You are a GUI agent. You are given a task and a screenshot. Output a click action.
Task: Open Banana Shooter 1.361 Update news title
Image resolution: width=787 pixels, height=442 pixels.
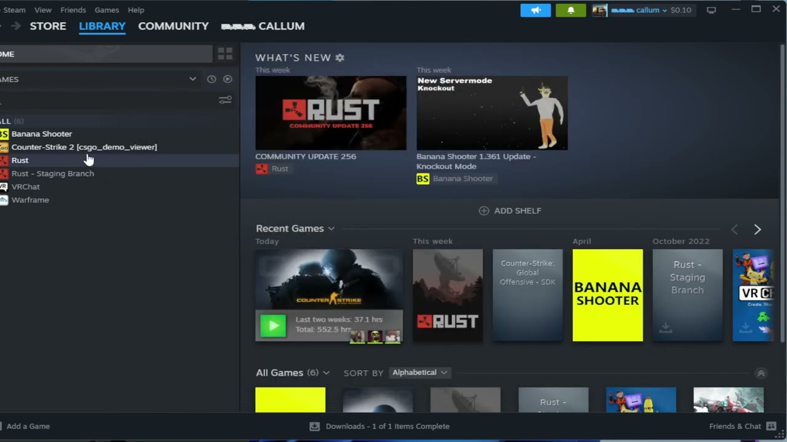pyautogui.click(x=477, y=161)
